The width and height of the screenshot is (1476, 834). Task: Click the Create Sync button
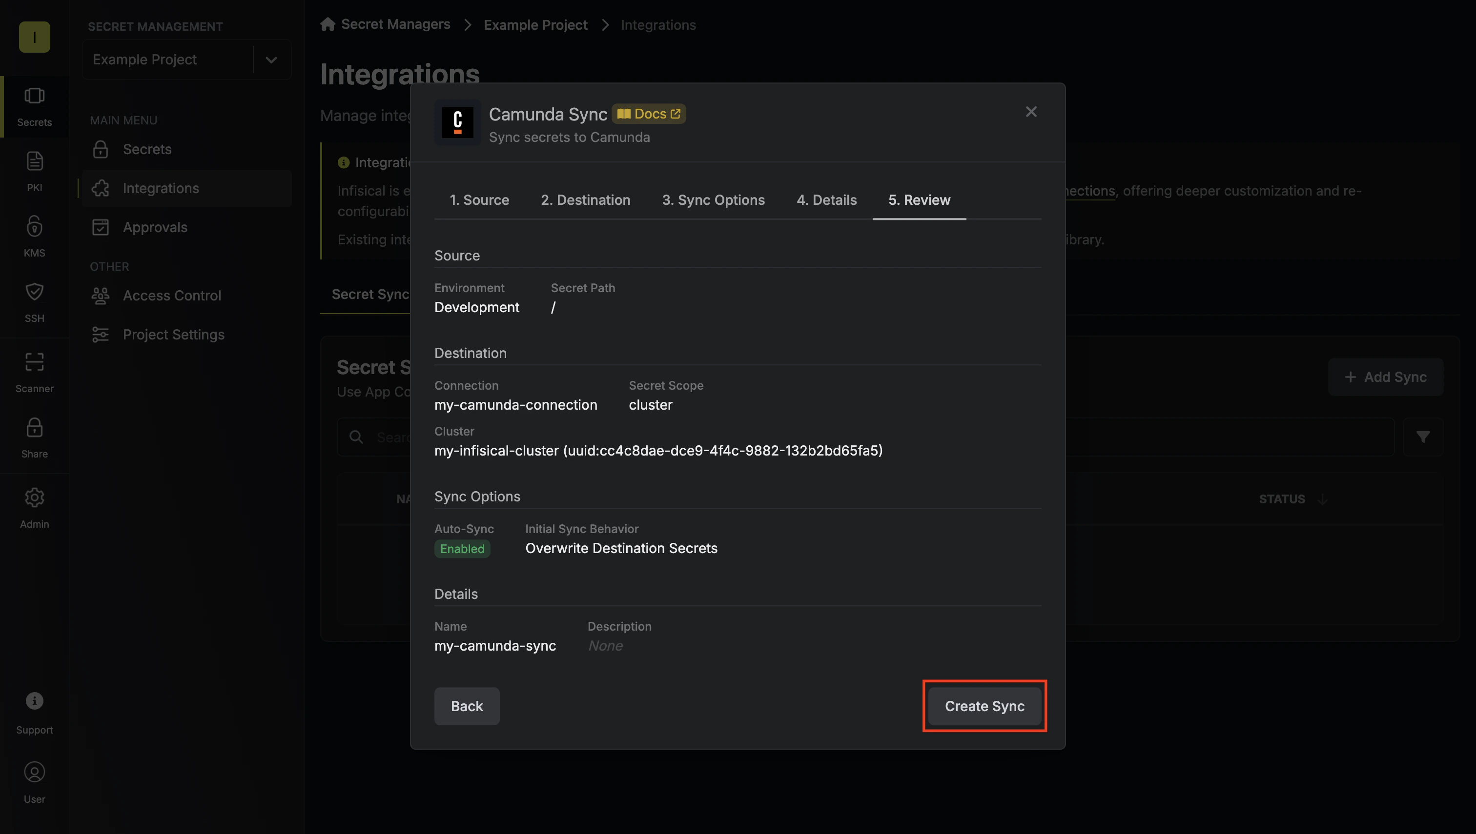[984, 706]
